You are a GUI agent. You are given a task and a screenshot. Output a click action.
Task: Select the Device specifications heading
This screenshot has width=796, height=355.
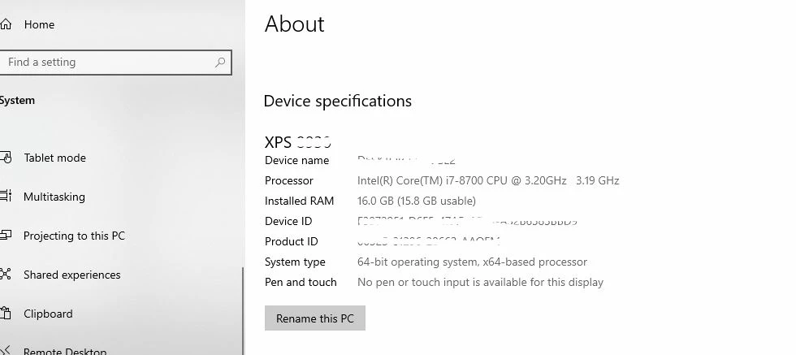338,101
